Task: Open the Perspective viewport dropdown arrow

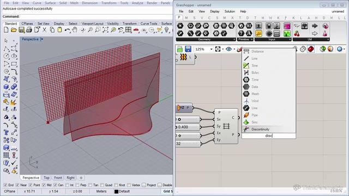Action: (42, 39)
